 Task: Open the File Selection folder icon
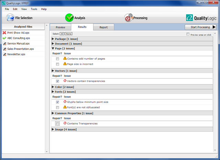[10, 18]
